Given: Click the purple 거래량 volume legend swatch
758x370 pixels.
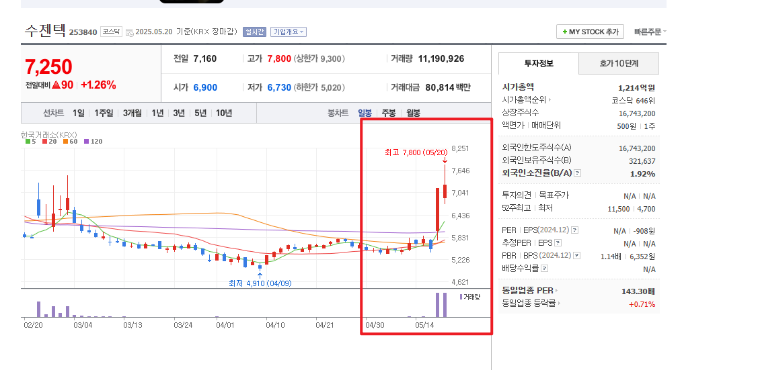Looking at the screenshot, I should point(461,297).
